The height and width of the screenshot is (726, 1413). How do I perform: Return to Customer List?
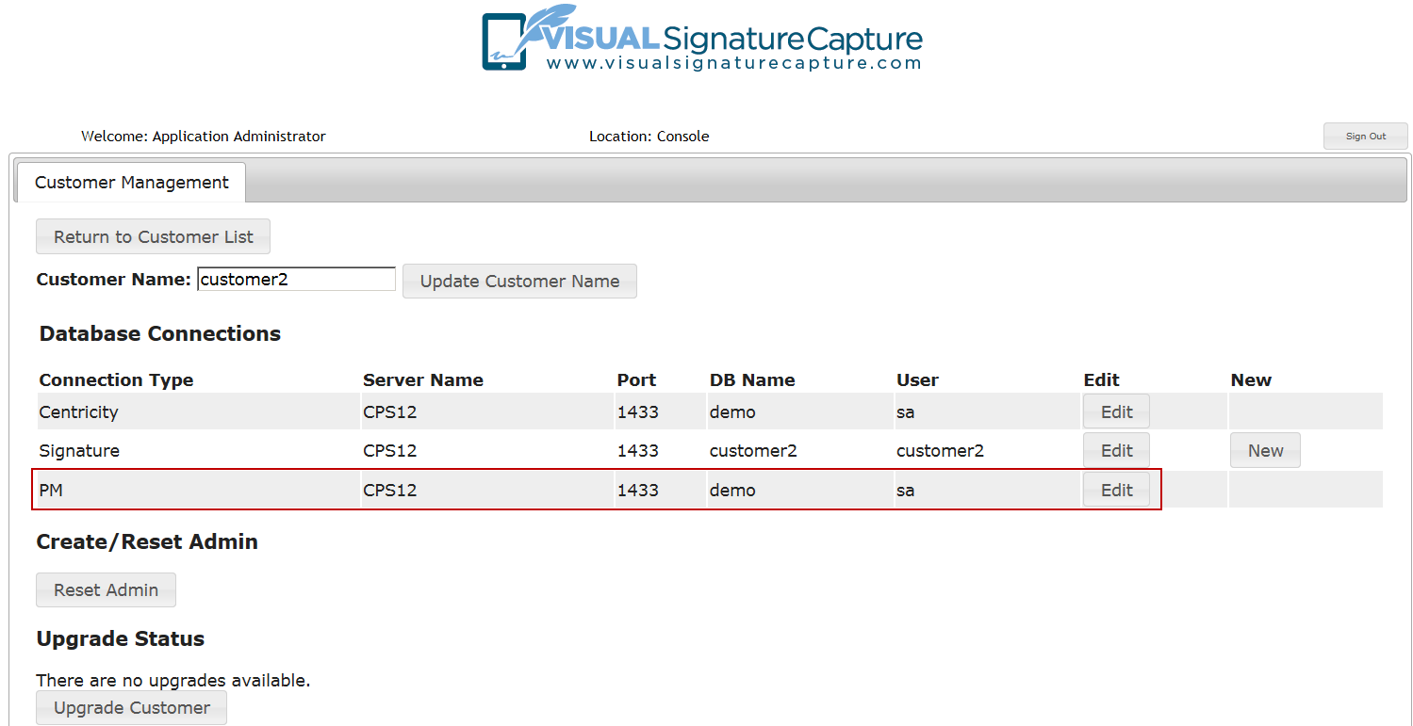click(153, 236)
